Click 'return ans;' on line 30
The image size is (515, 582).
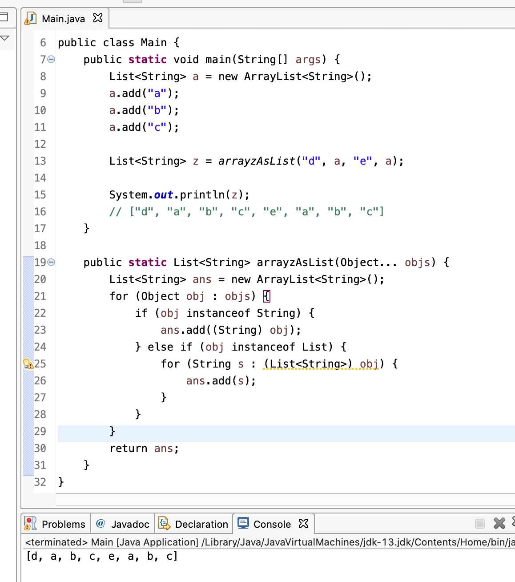click(x=144, y=449)
